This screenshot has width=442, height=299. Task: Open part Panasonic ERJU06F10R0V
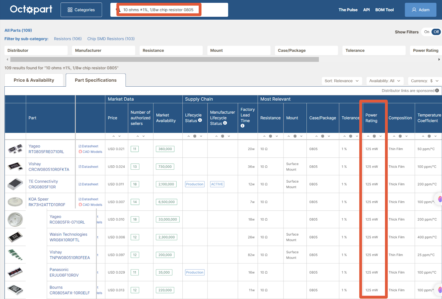(64, 273)
